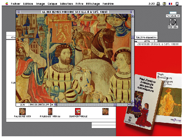Open the Help question mark menu

click(164, 4)
